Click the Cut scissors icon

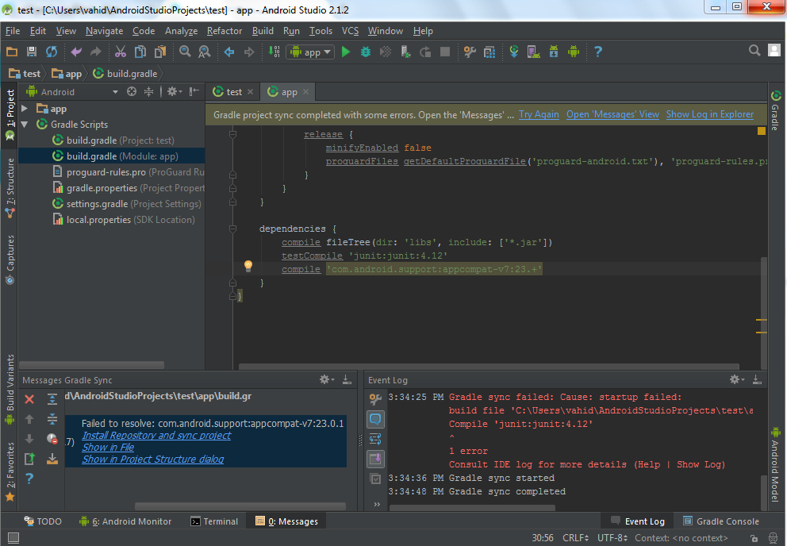(x=120, y=52)
